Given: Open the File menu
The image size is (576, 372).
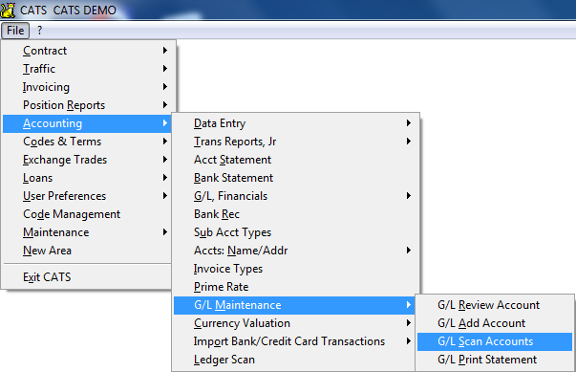Looking at the screenshot, I should [x=15, y=31].
